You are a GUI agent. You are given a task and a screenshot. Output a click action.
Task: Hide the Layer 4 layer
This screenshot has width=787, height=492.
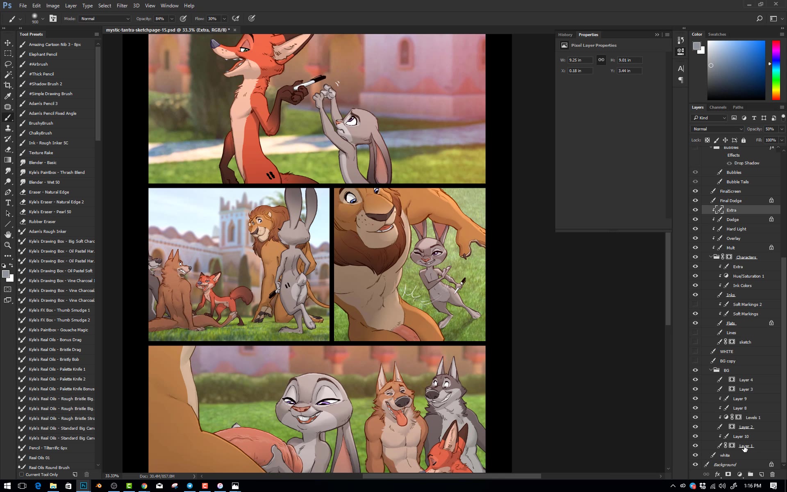coord(695,380)
